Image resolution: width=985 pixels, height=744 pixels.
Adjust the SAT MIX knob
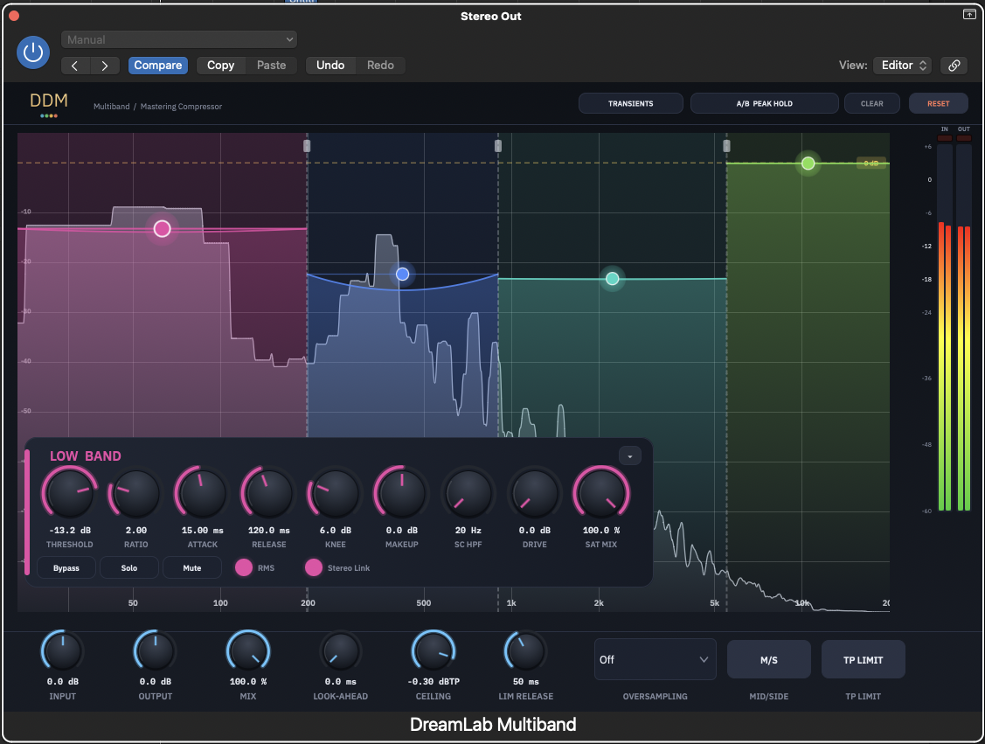click(601, 494)
